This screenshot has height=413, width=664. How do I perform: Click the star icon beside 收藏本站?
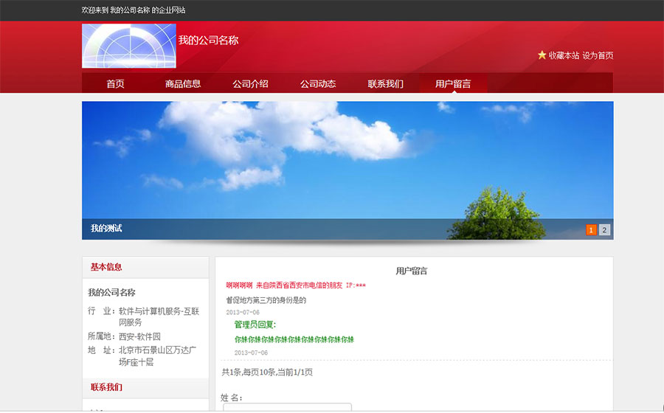coord(542,55)
